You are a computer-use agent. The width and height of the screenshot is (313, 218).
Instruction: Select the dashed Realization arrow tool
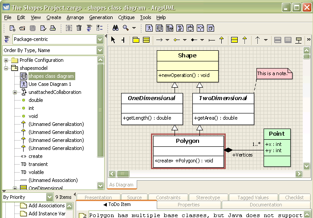pos(245,40)
